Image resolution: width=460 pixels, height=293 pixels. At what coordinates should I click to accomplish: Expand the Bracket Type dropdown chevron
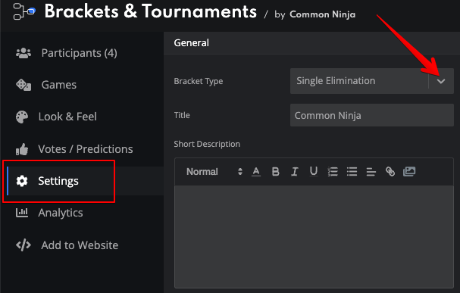pyautogui.click(x=441, y=81)
